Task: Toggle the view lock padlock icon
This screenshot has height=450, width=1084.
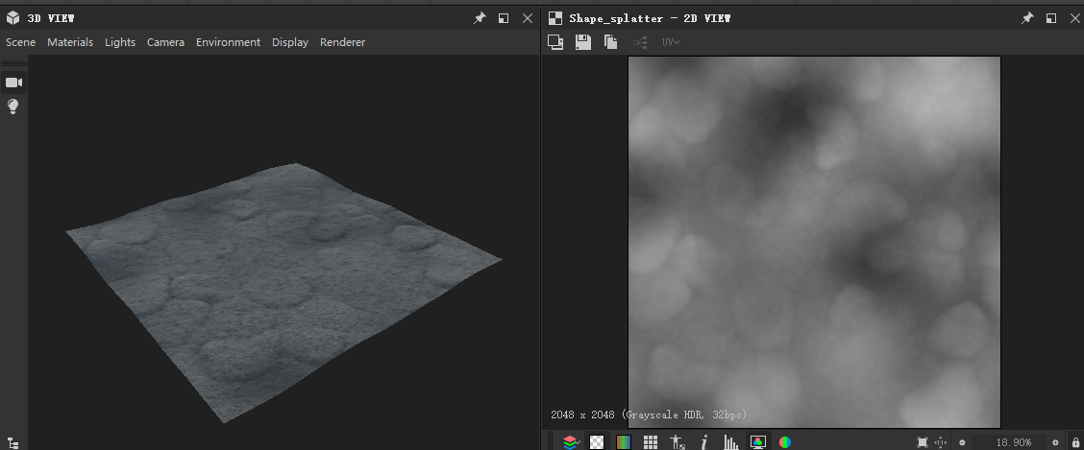Action: (x=1074, y=442)
